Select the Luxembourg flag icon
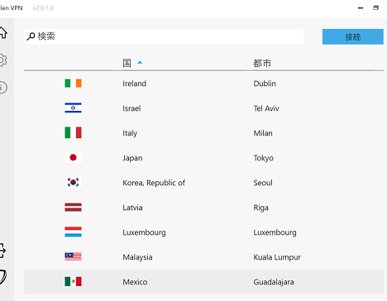The height and width of the screenshot is (301, 387). 73,232
